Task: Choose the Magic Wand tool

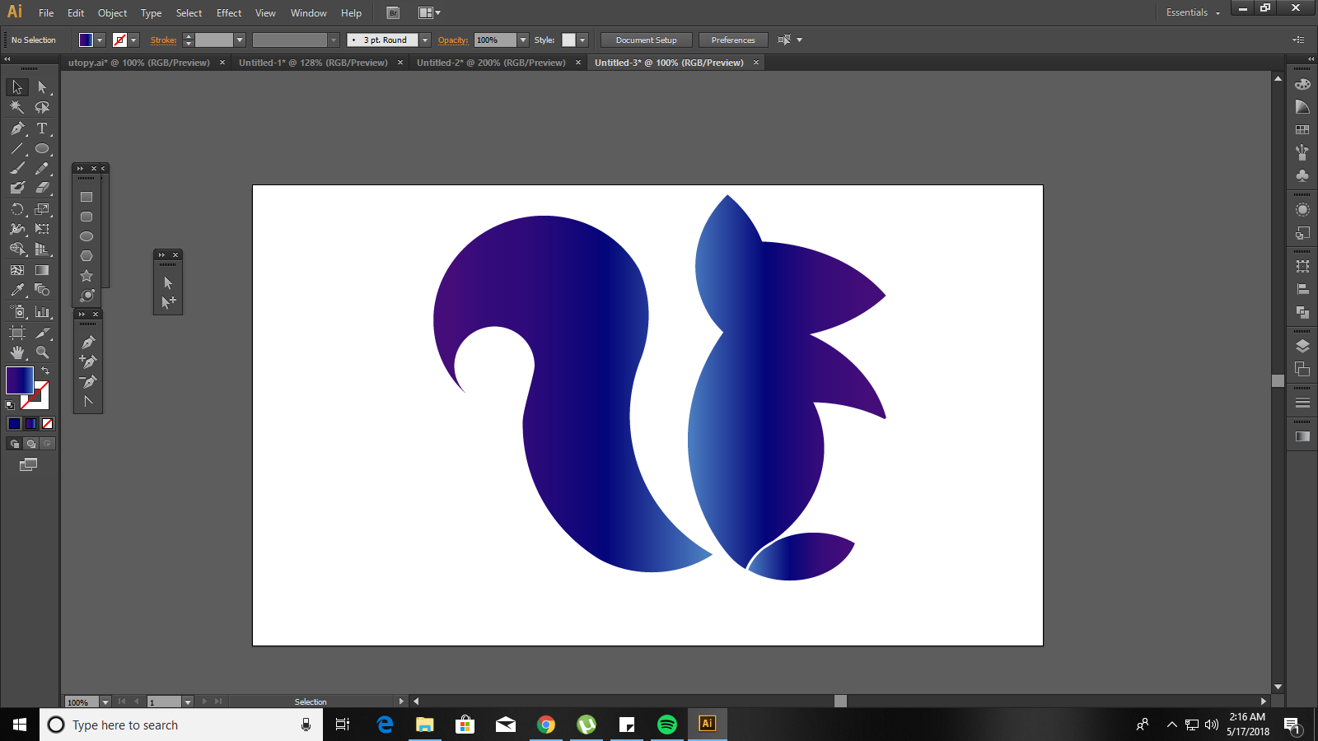Action: click(x=17, y=107)
